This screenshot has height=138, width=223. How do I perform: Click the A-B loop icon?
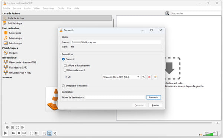[x=17, y=127]
